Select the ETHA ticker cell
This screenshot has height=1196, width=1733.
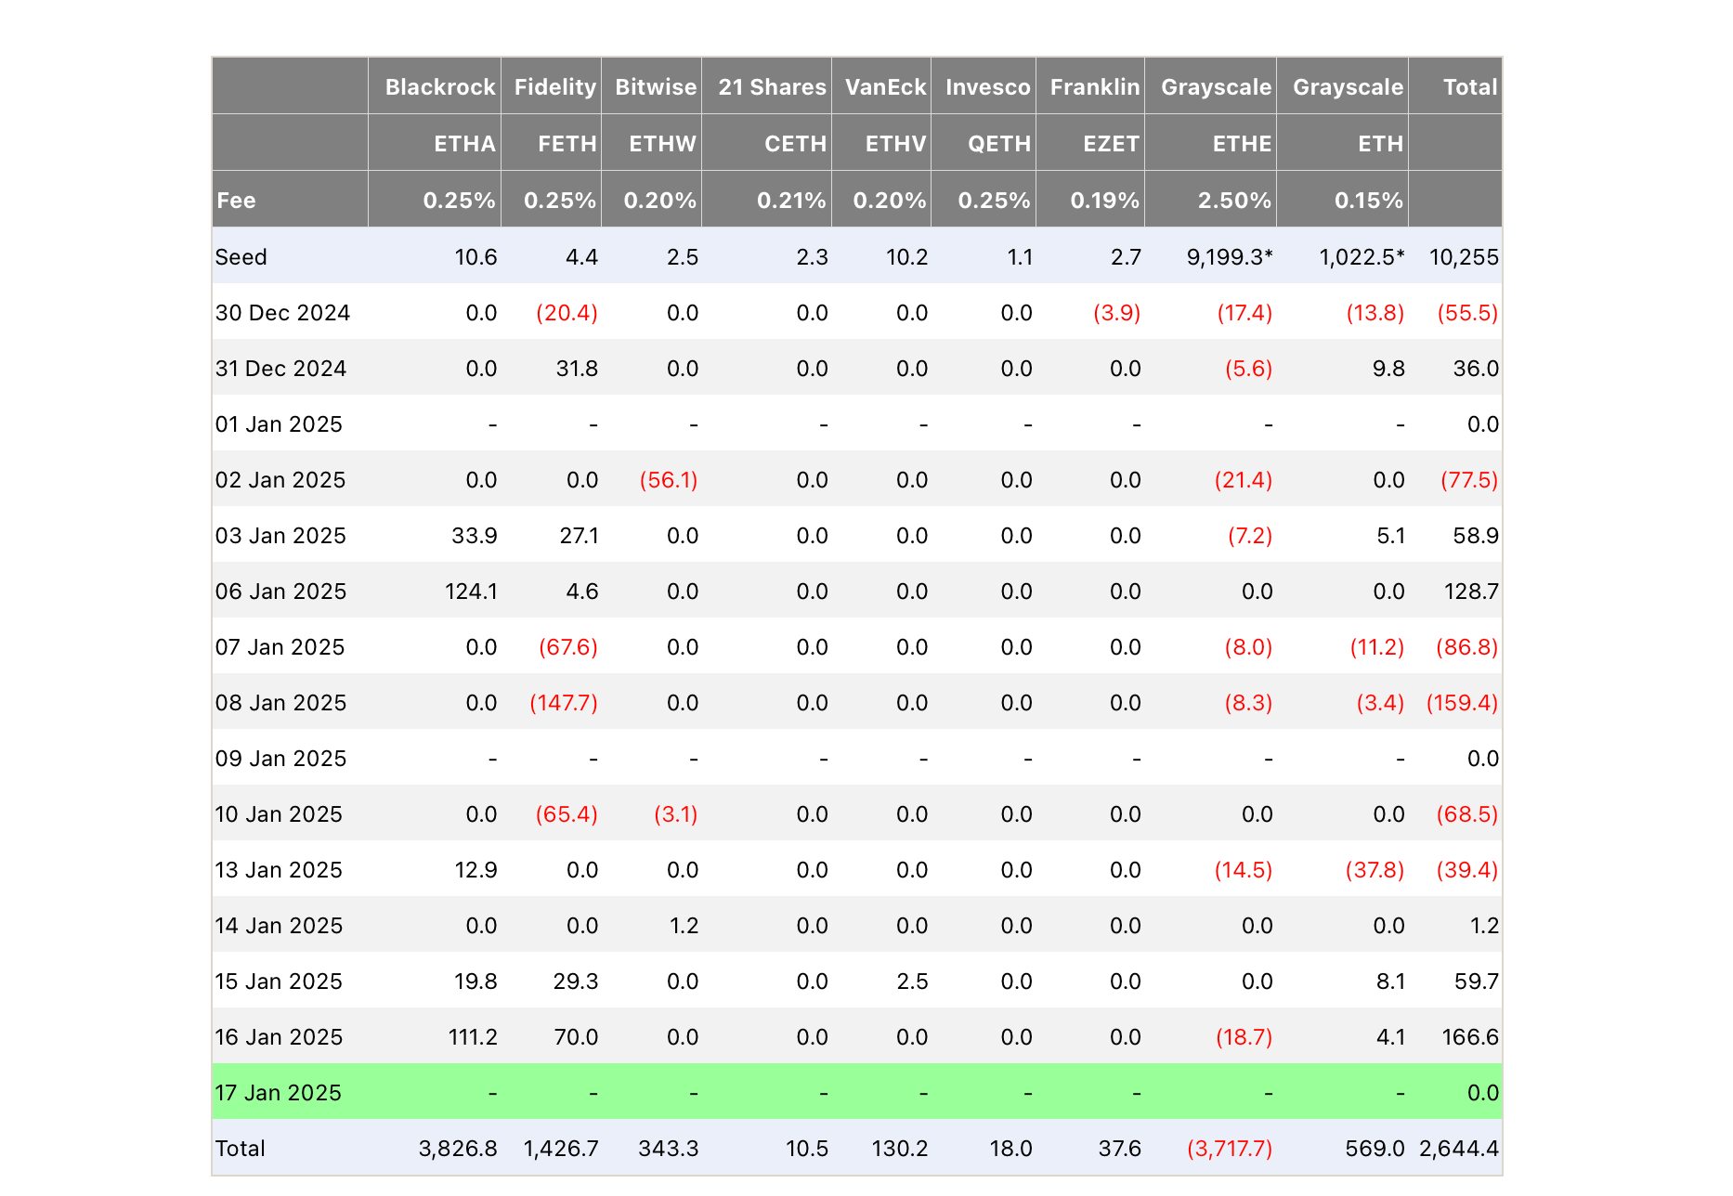(x=465, y=144)
